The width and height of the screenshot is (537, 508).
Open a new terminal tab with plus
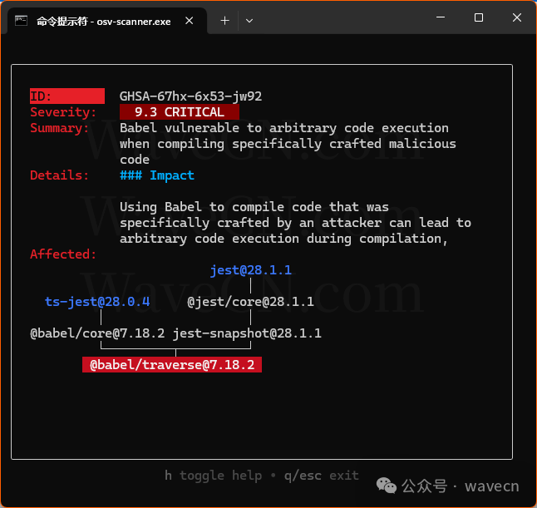pos(224,21)
